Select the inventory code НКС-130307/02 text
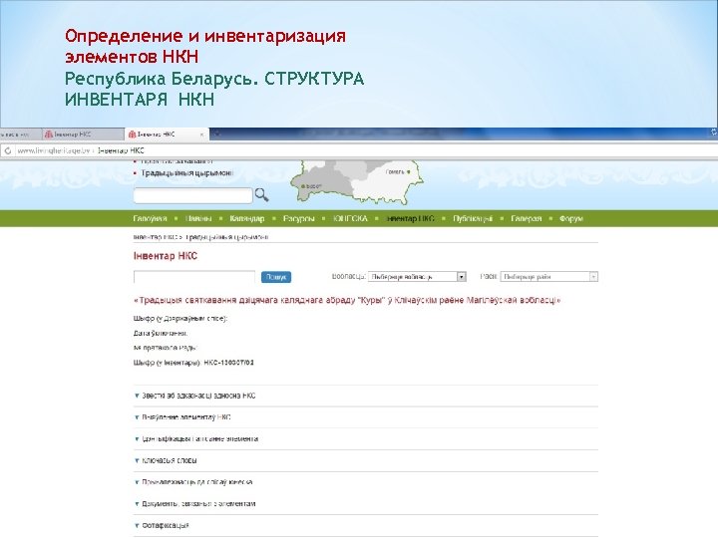 [228, 363]
